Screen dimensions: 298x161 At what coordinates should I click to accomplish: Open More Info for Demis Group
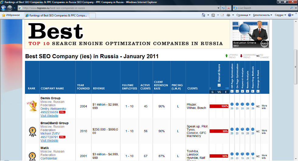pyautogui.click(x=264, y=107)
